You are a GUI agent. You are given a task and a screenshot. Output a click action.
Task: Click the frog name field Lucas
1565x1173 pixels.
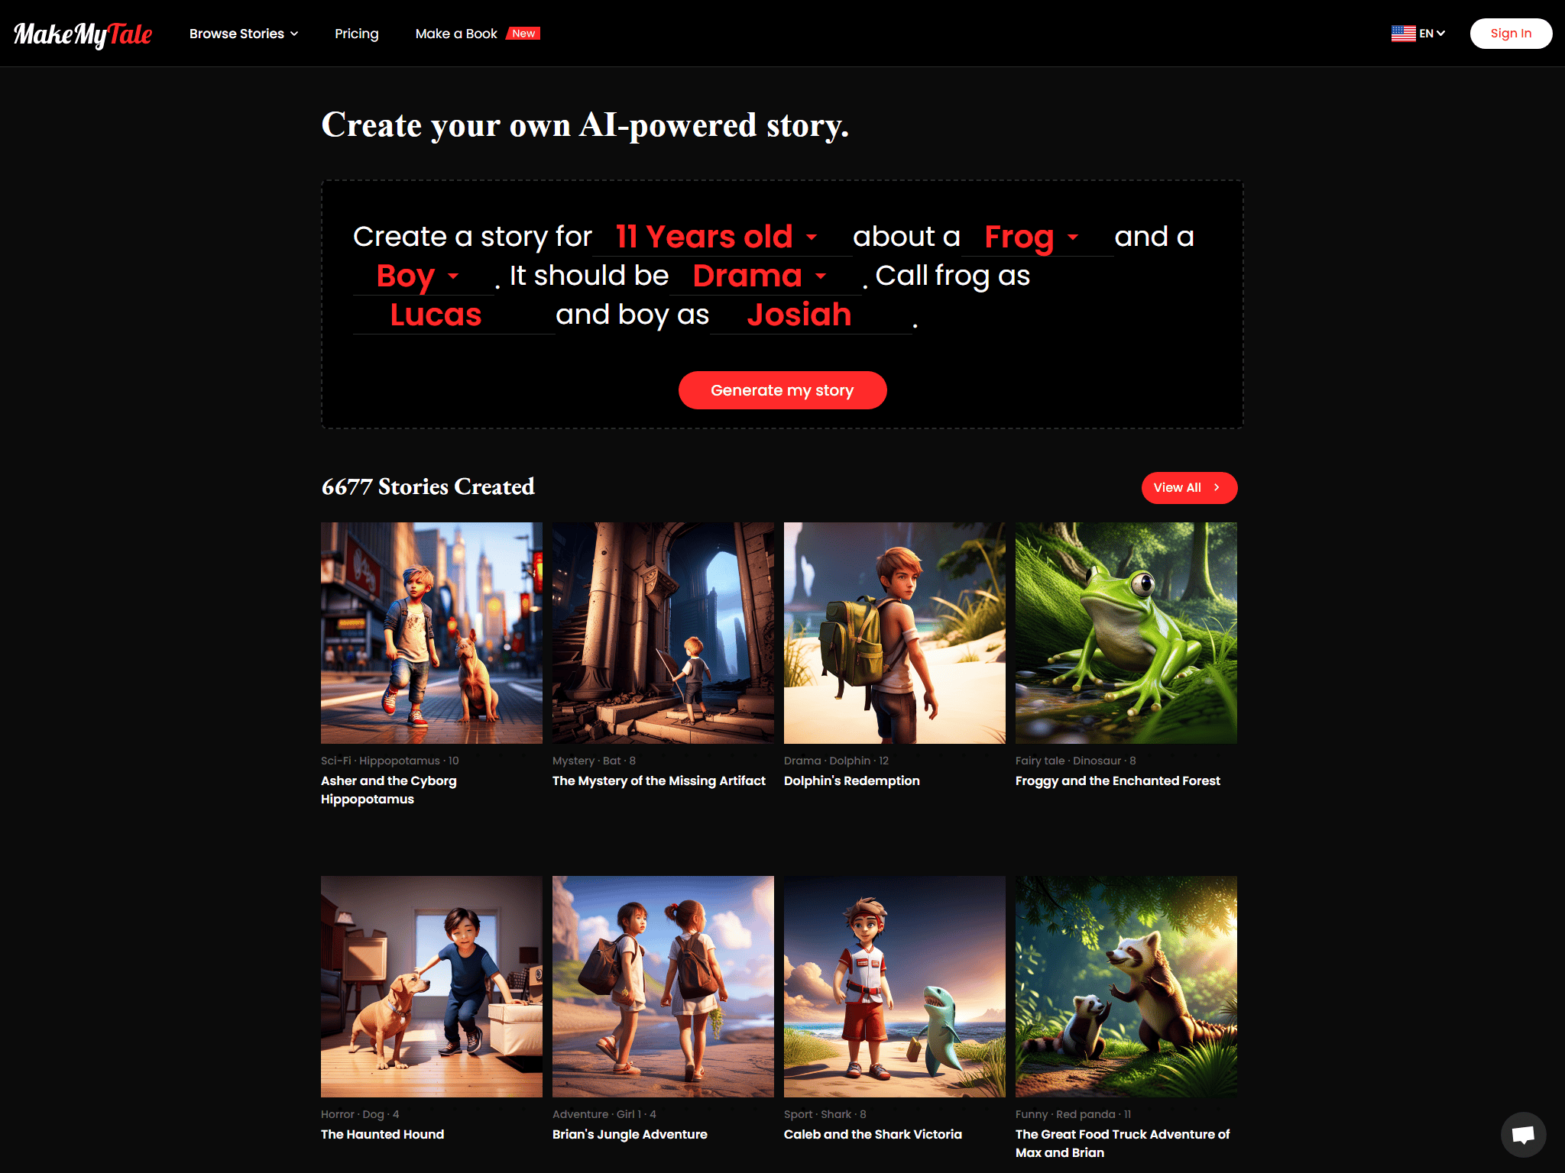454,315
